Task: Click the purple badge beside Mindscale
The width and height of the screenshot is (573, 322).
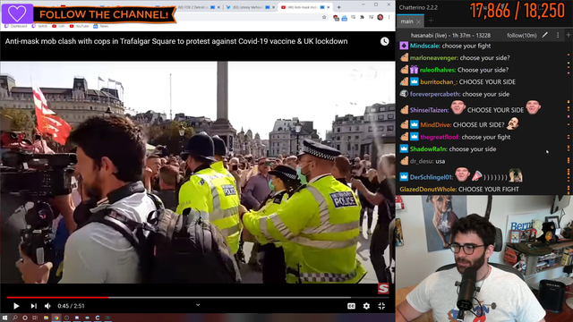Action: click(404, 46)
